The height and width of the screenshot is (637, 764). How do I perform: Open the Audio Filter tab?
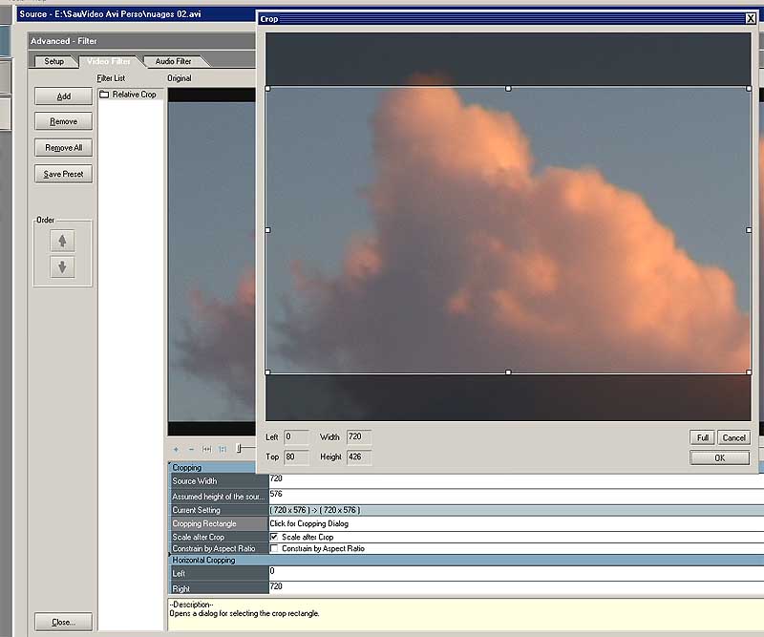tap(173, 61)
